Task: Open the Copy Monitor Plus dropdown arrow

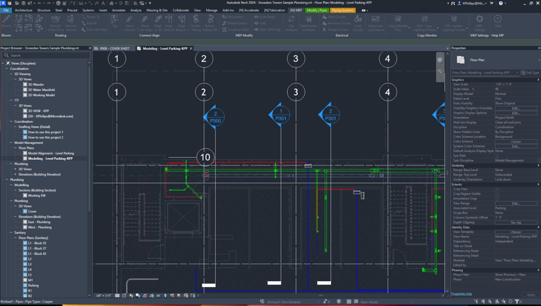Action: tap(411, 28)
